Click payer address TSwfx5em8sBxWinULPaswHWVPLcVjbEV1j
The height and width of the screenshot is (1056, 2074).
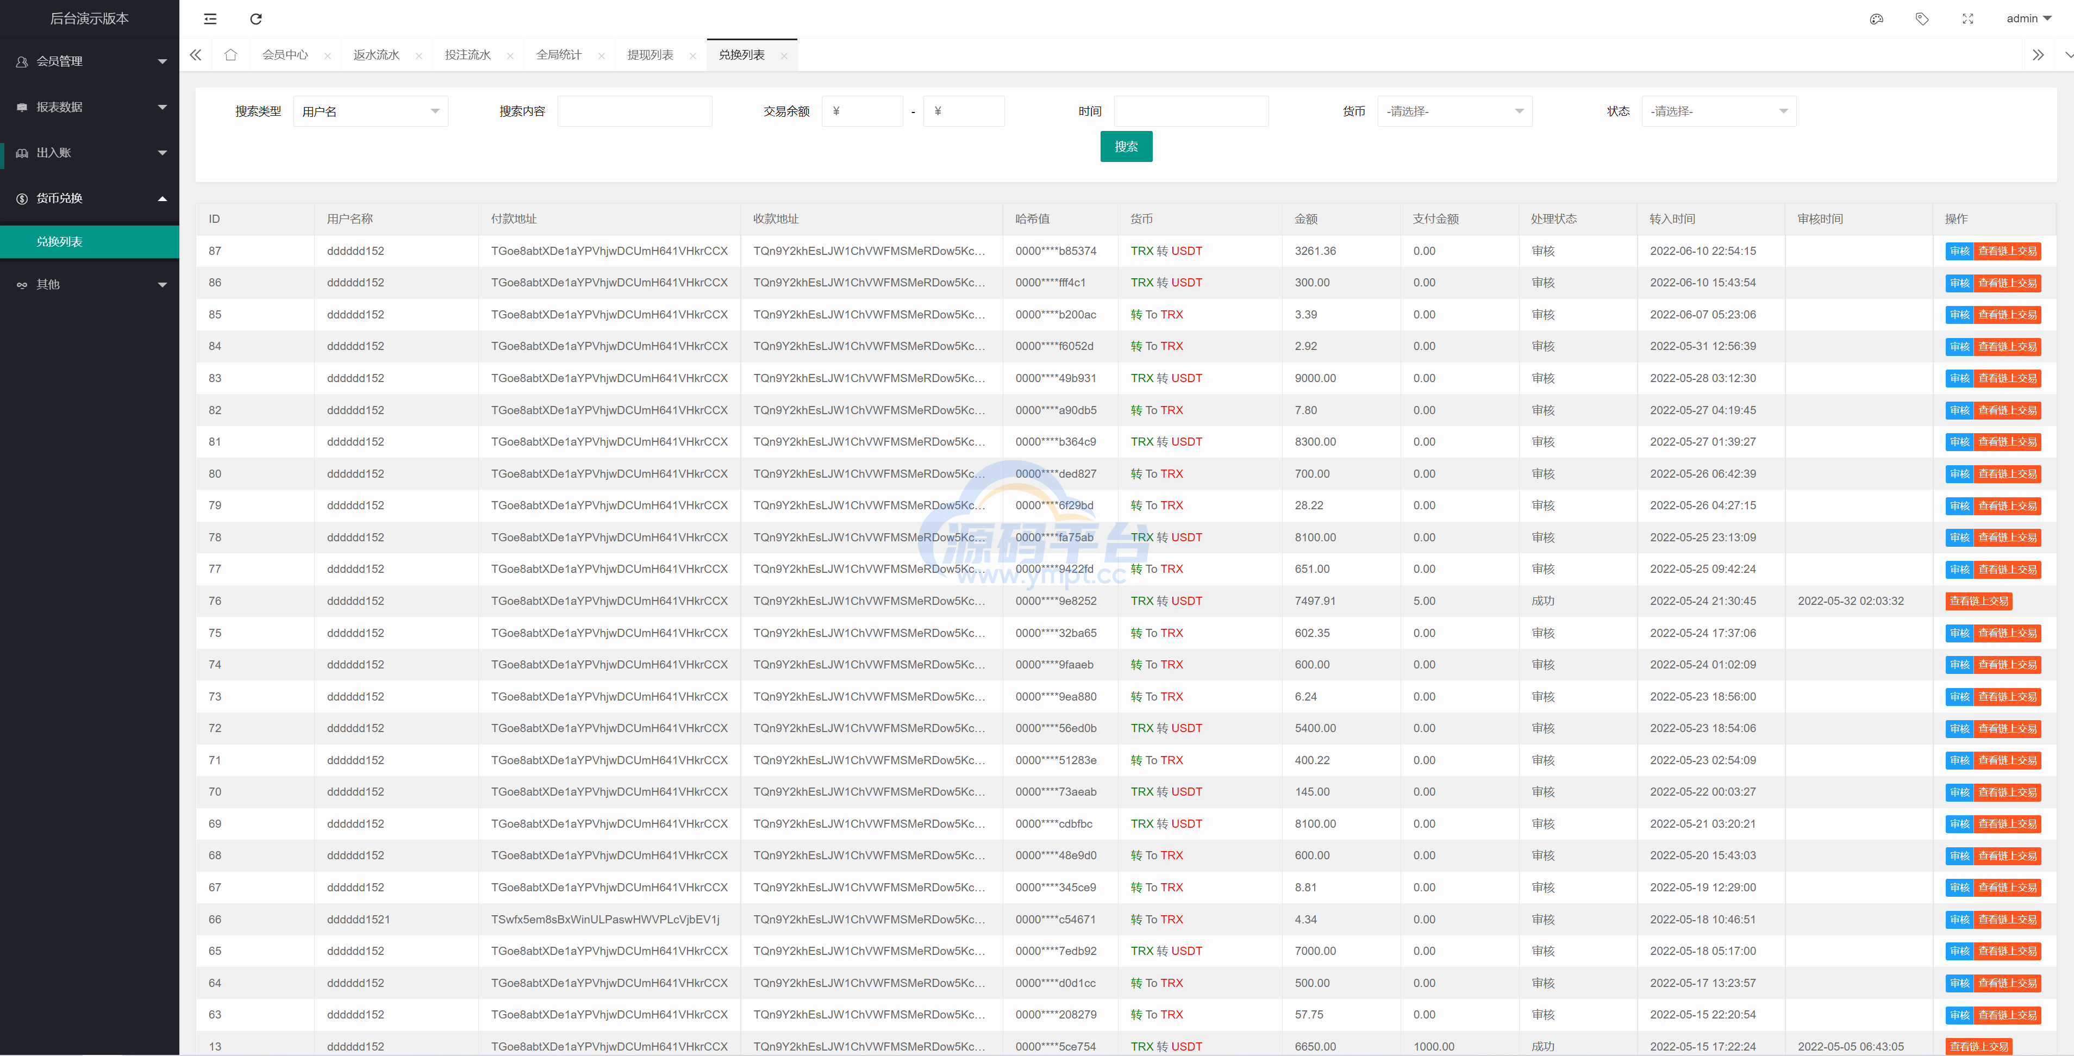605,919
